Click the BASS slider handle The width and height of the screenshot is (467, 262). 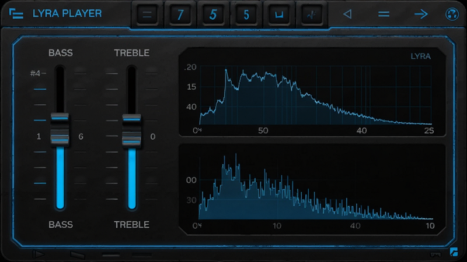click(60, 129)
